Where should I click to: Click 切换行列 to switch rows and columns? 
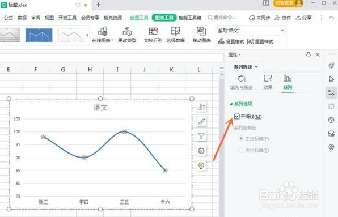click(153, 35)
